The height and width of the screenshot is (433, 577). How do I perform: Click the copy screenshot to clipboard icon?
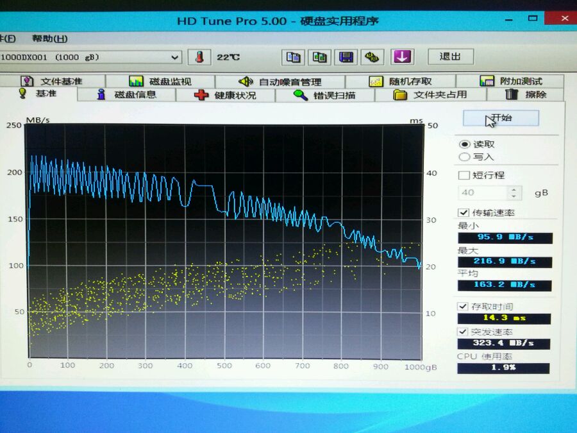pos(320,57)
